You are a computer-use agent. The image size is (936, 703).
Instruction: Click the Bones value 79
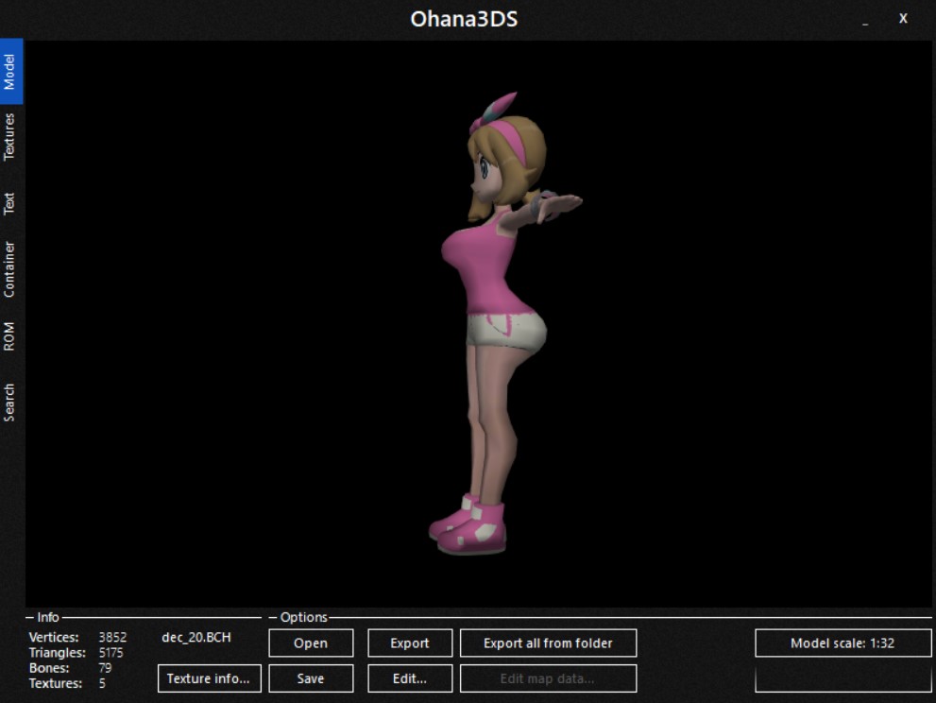click(105, 668)
